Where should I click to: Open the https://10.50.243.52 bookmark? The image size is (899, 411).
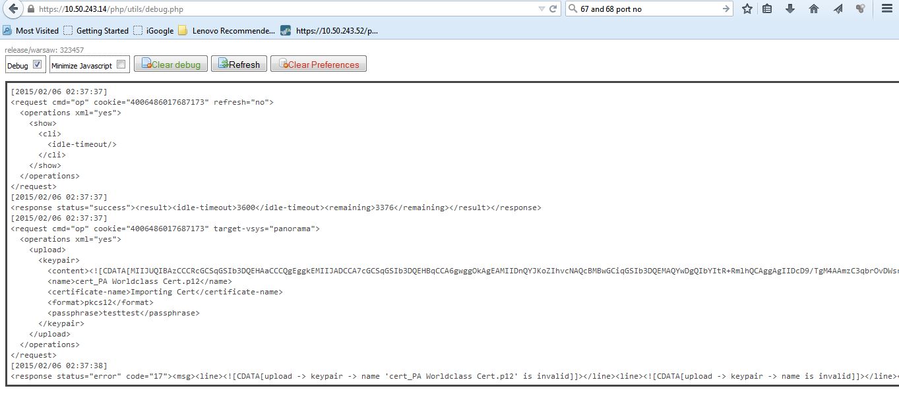[x=329, y=30]
